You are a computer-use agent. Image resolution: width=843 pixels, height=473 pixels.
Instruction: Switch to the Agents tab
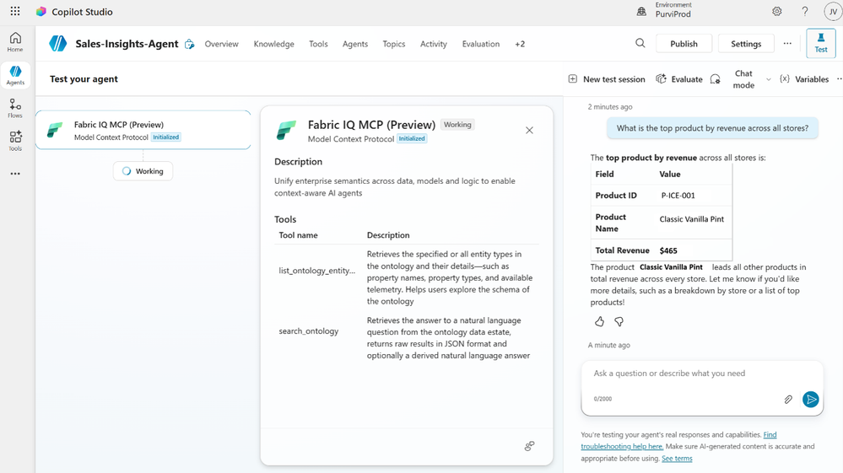tap(355, 44)
